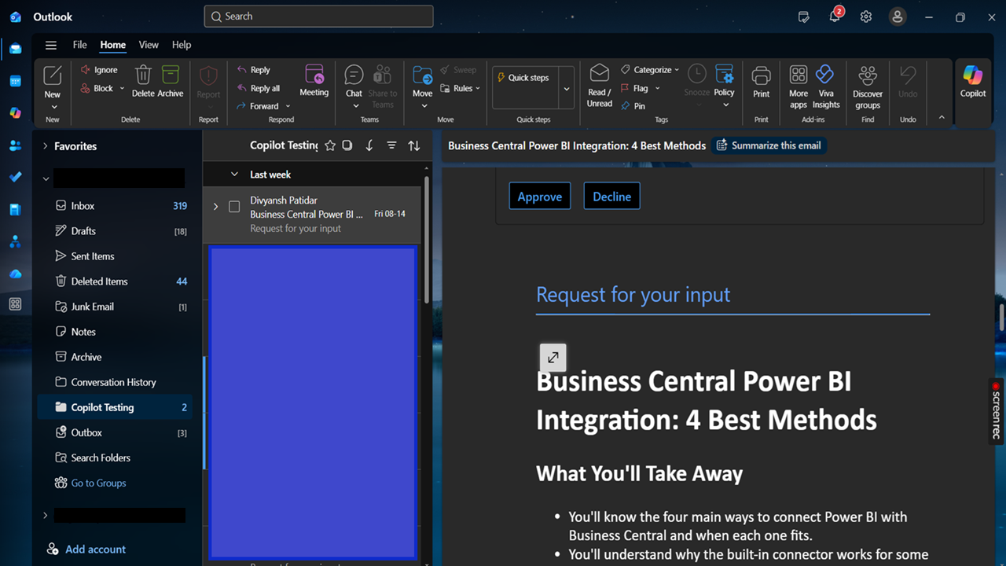Click Summarize this email button

(769, 145)
